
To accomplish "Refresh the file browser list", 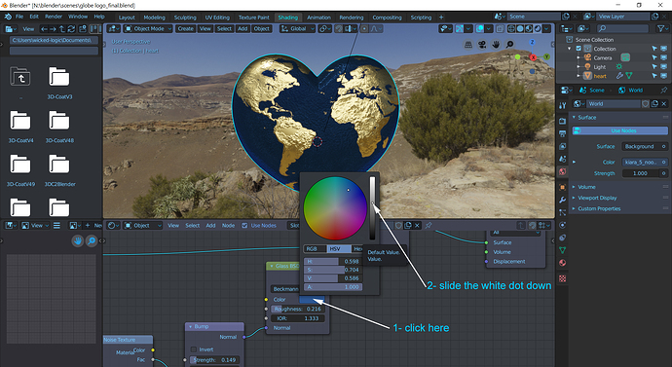I will pyautogui.click(x=71, y=28).
